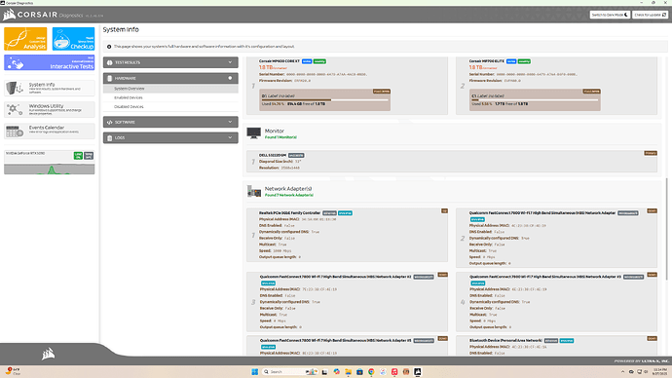Launch the Interactive Tests tile
Screen dimensions: 672x378
coord(50,62)
